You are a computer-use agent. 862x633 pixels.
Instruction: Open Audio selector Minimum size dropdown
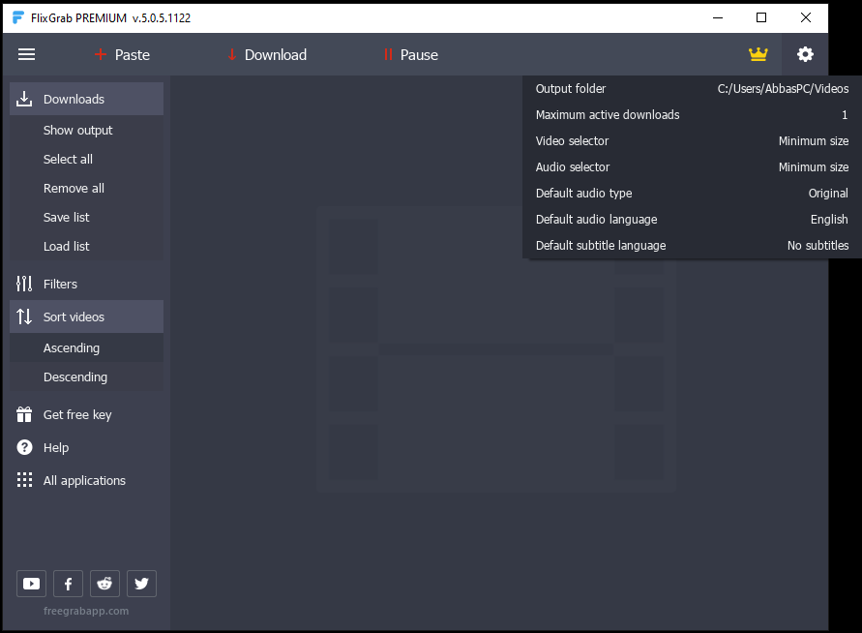click(x=813, y=167)
